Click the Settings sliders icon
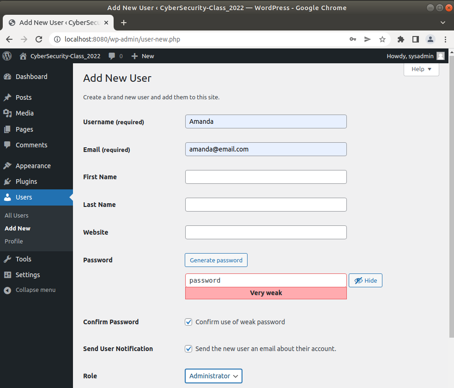 [7, 275]
